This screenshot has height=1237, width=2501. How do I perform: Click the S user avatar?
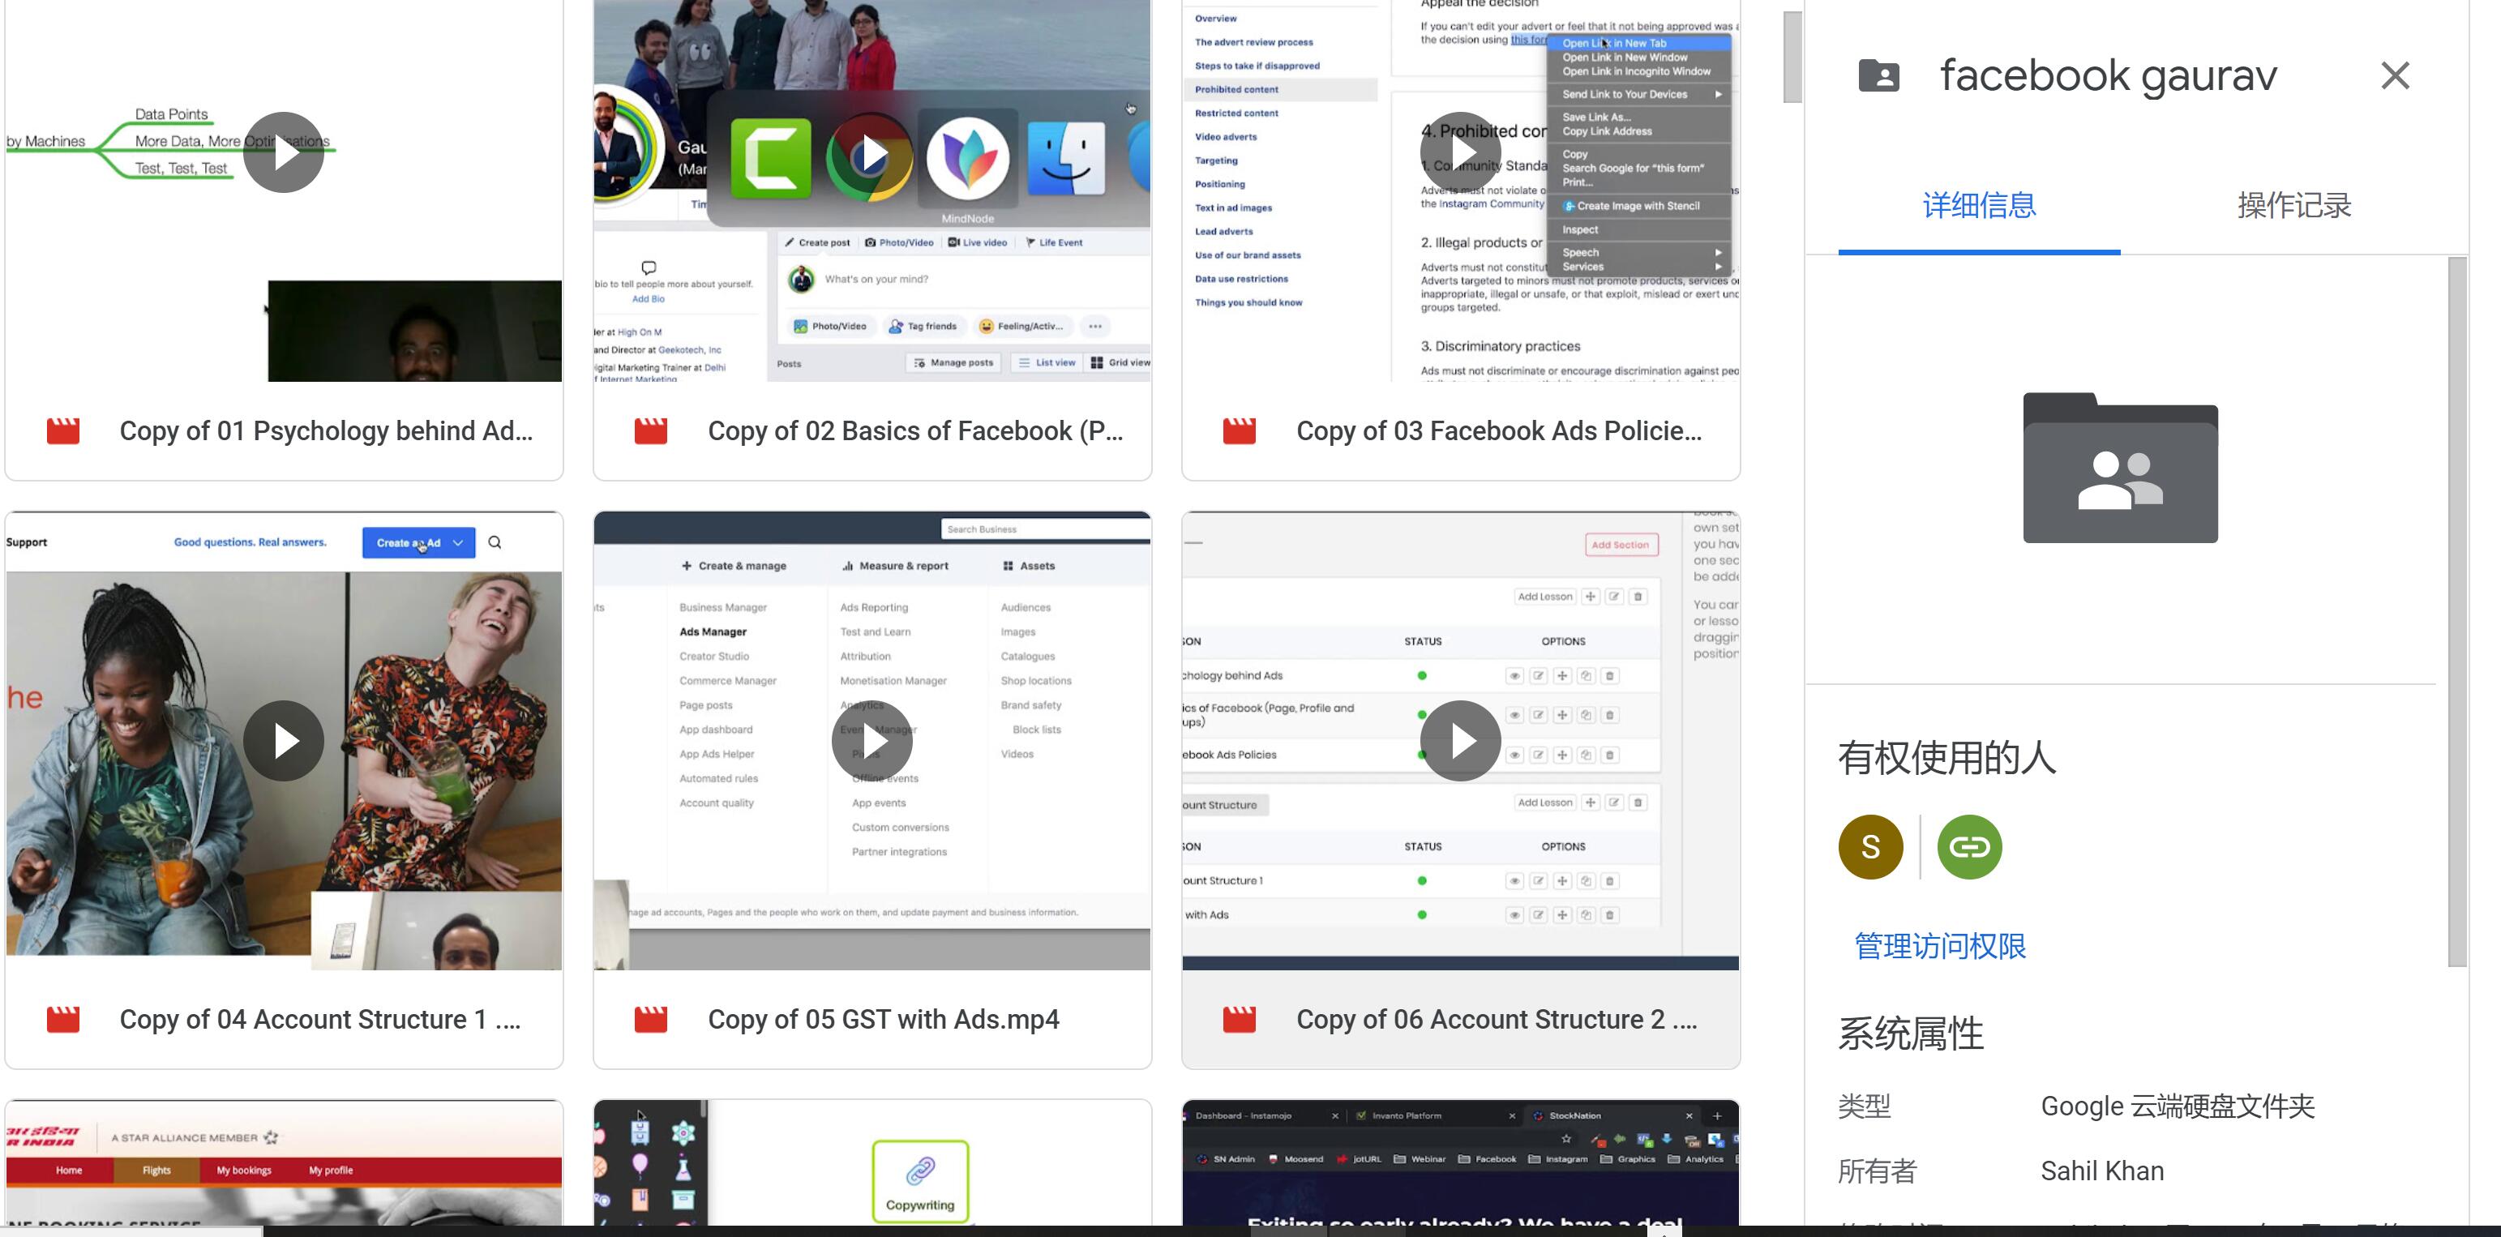(1871, 846)
